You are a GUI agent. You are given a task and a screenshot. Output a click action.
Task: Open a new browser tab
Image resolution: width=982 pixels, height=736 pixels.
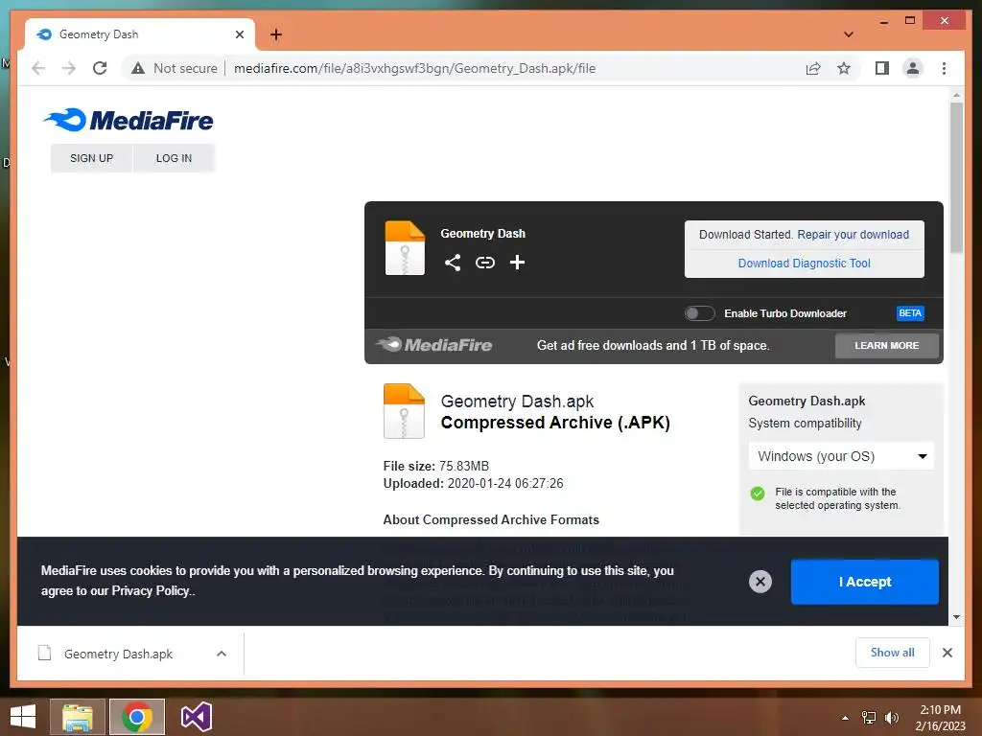pos(275,34)
